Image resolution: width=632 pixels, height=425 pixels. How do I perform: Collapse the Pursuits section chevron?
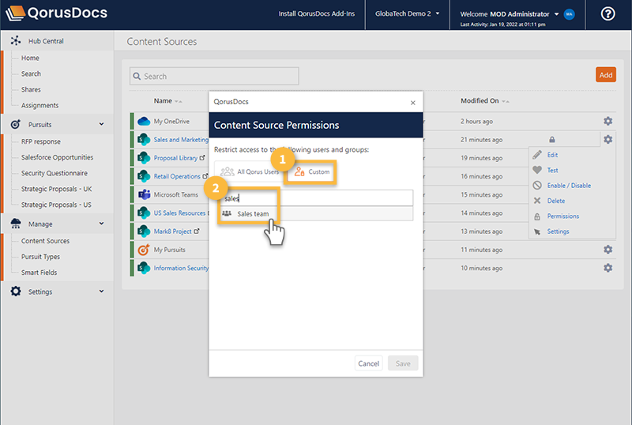[x=102, y=124]
